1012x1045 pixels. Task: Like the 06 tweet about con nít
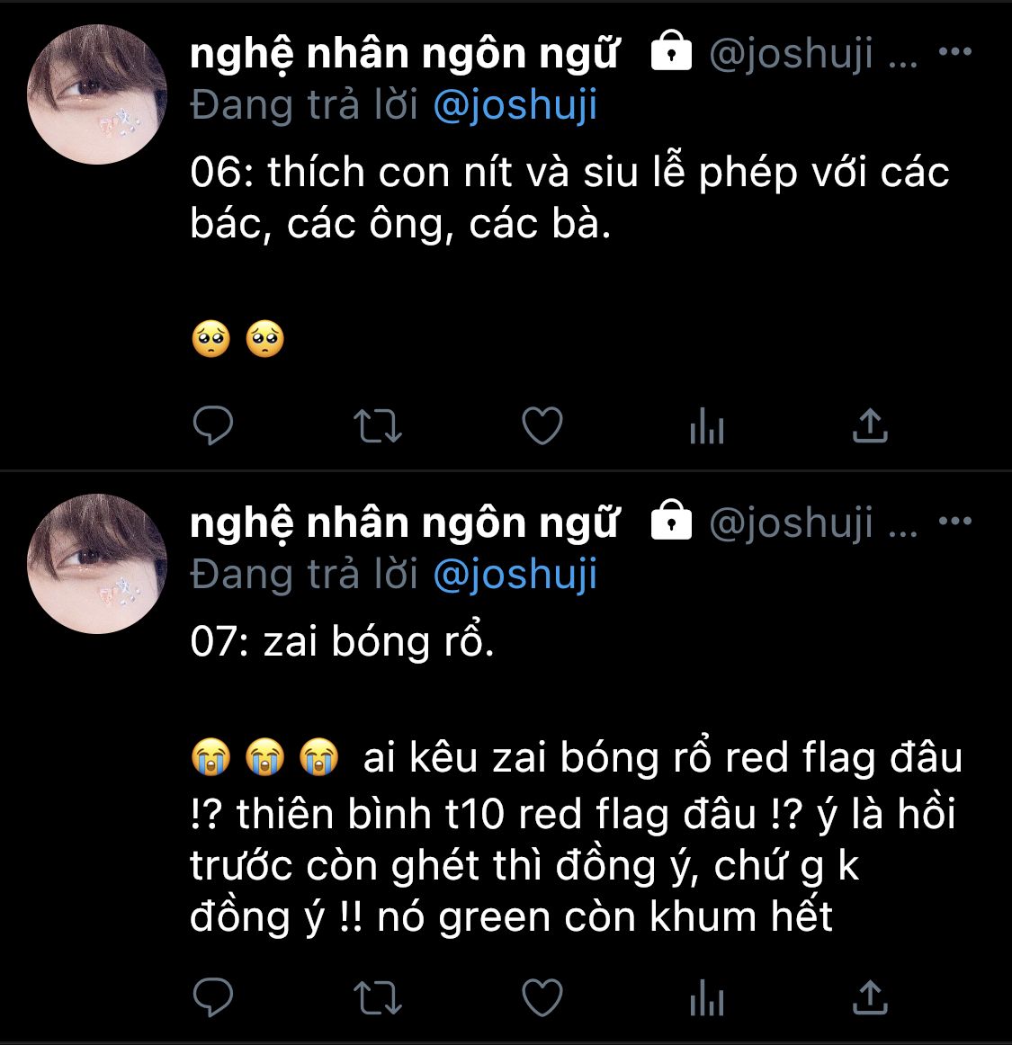[542, 425]
